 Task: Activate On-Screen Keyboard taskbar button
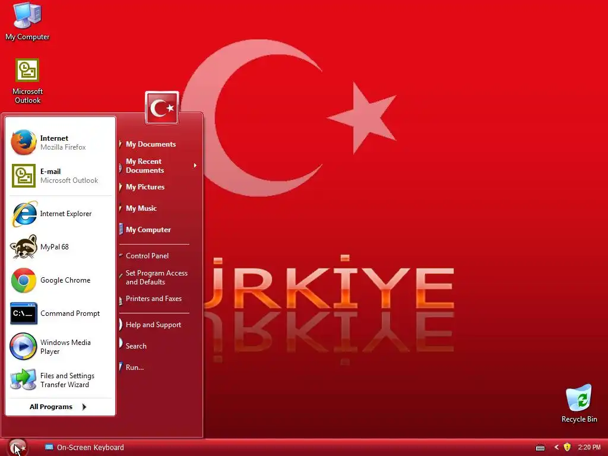84,448
